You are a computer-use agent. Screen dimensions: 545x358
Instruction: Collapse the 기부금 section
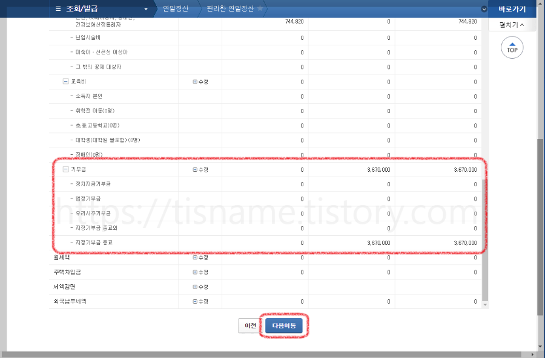click(65, 169)
